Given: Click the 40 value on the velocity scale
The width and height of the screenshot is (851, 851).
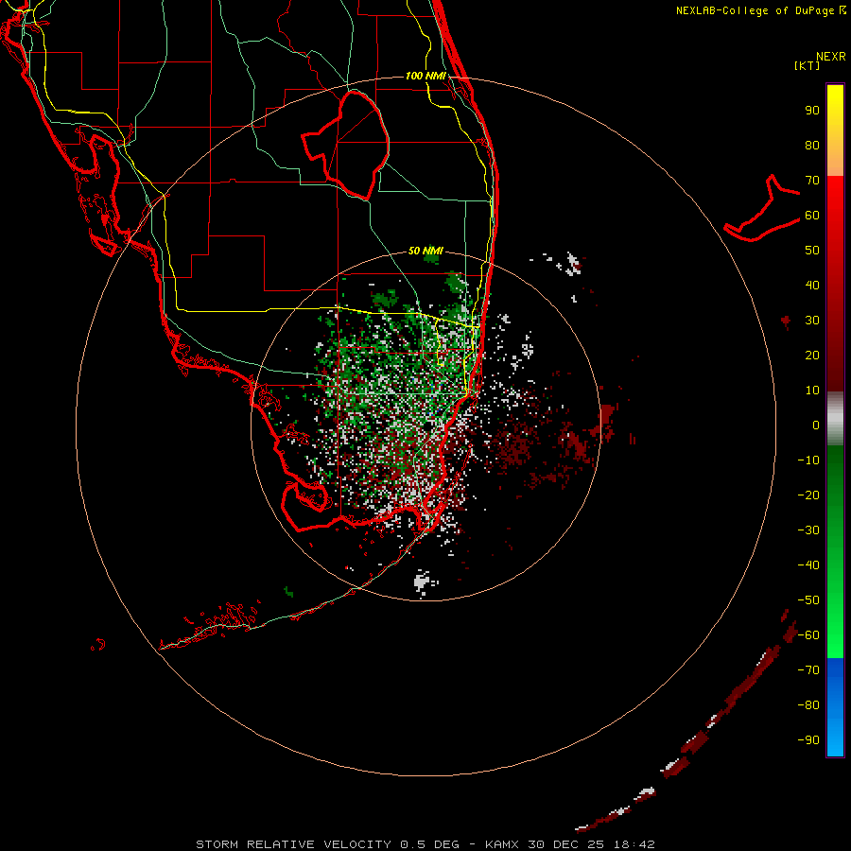Looking at the screenshot, I should [x=812, y=286].
